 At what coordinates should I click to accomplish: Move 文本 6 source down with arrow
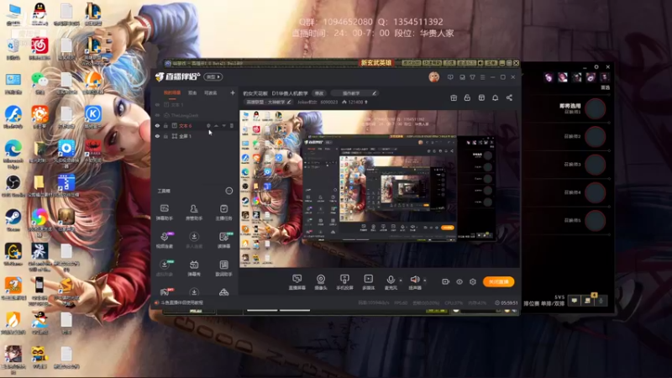pos(224,125)
